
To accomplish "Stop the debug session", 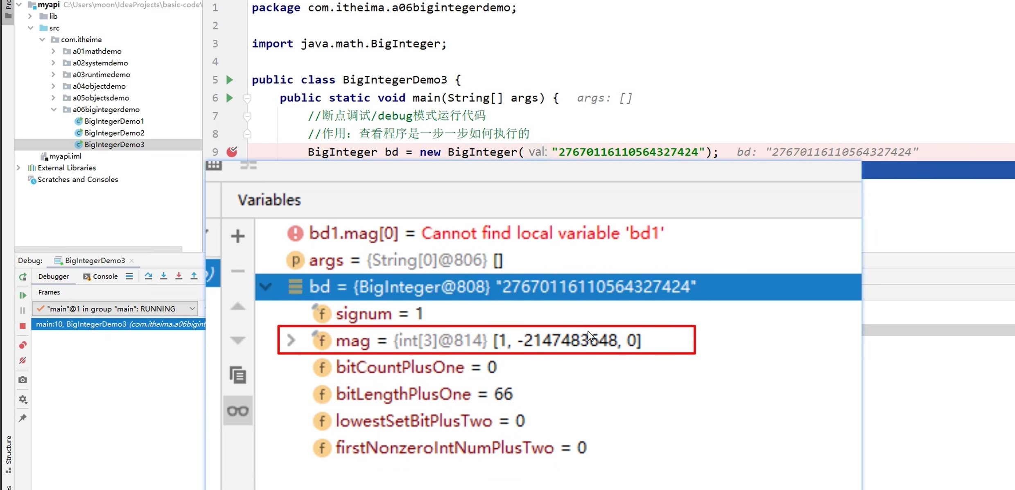I will (23, 326).
